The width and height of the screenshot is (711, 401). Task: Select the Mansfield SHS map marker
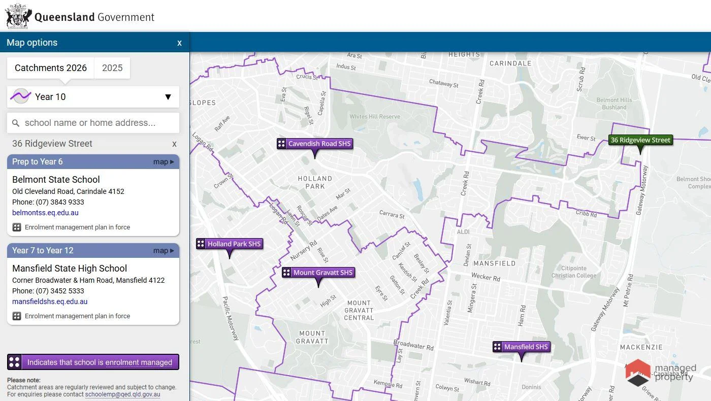(522, 347)
